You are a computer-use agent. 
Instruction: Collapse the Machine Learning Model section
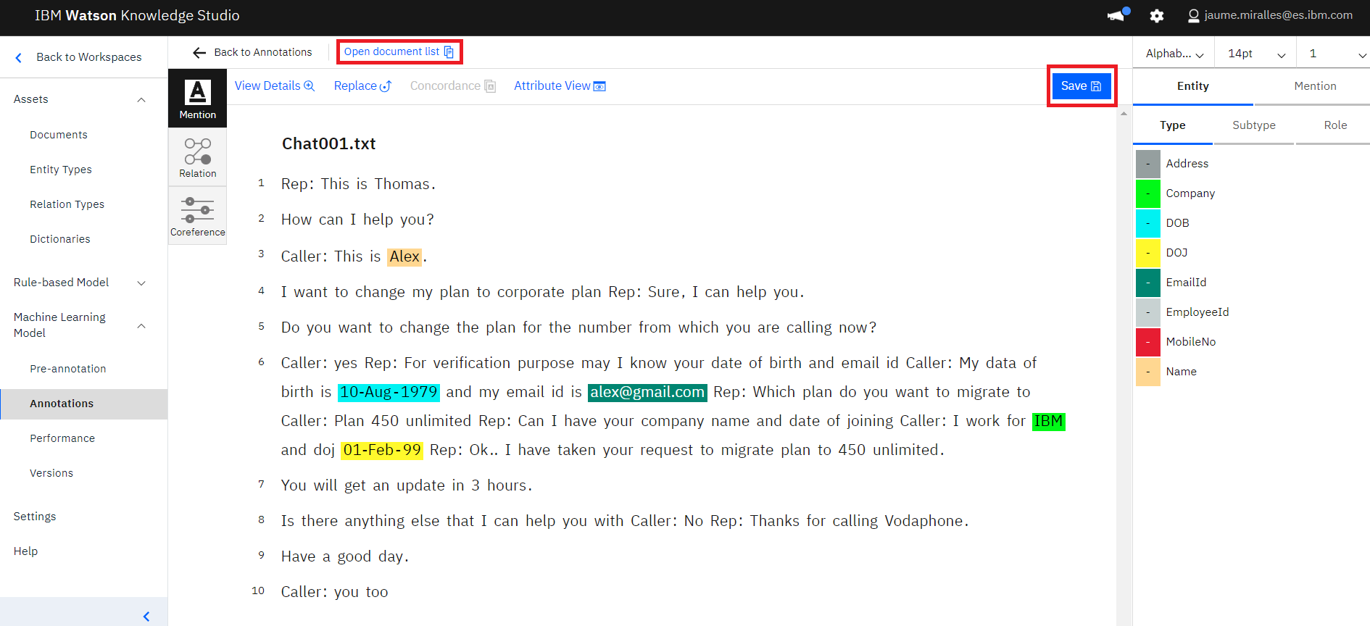(x=141, y=325)
